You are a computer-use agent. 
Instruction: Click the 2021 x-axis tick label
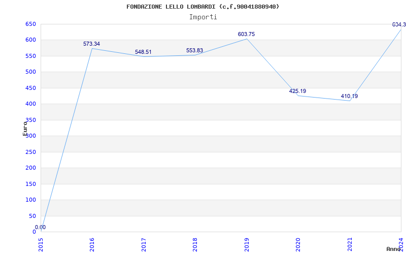[x=350, y=245]
